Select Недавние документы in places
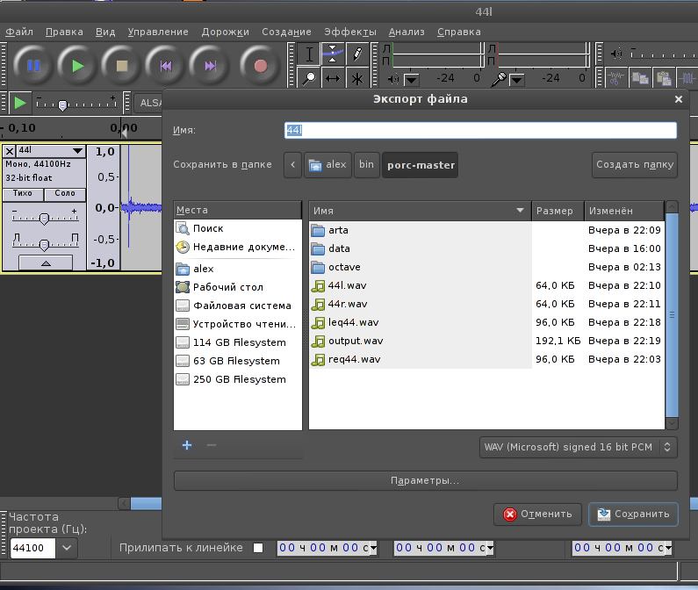The width and height of the screenshot is (698, 590). 238,247
